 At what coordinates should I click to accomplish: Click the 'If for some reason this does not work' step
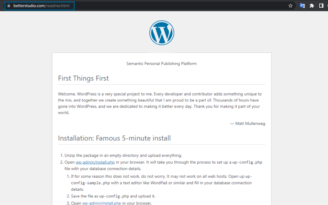click(x=161, y=183)
